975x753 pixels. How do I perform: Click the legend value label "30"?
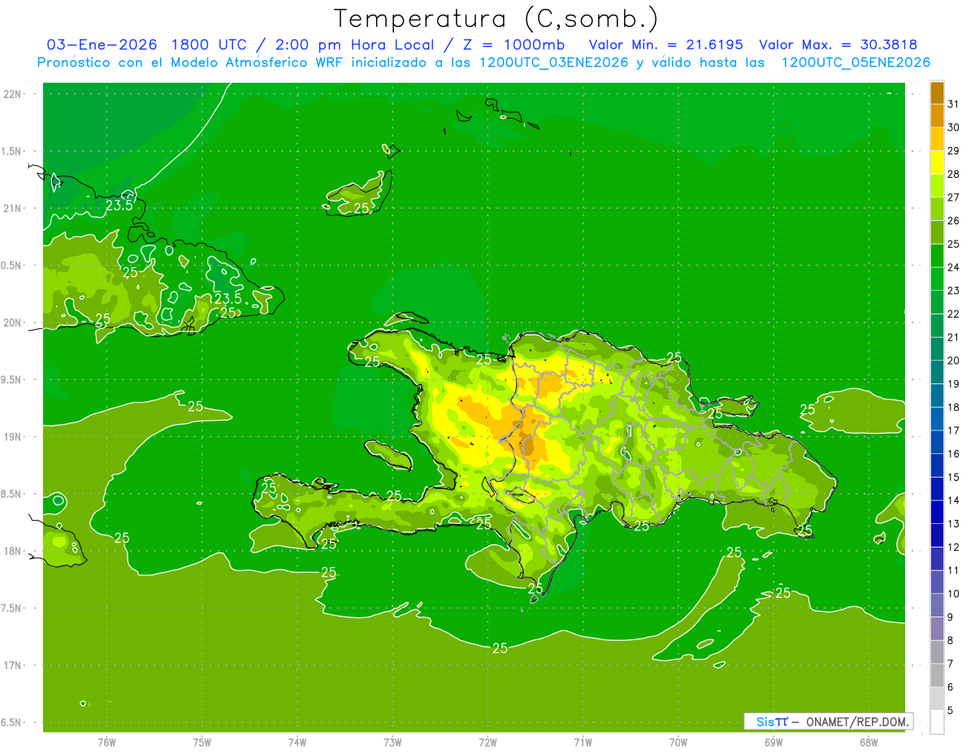click(954, 128)
